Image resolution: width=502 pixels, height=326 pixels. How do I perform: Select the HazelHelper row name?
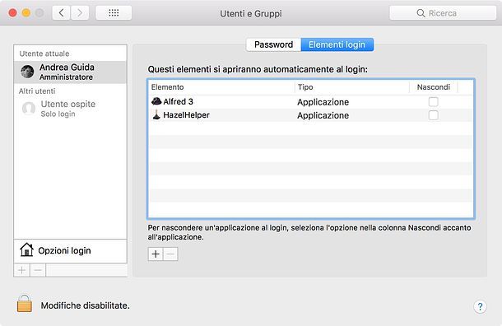[x=186, y=115]
